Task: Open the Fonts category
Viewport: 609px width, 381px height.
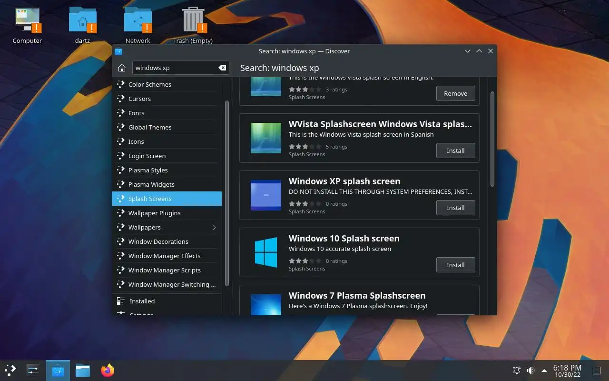Action: point(167,113)
